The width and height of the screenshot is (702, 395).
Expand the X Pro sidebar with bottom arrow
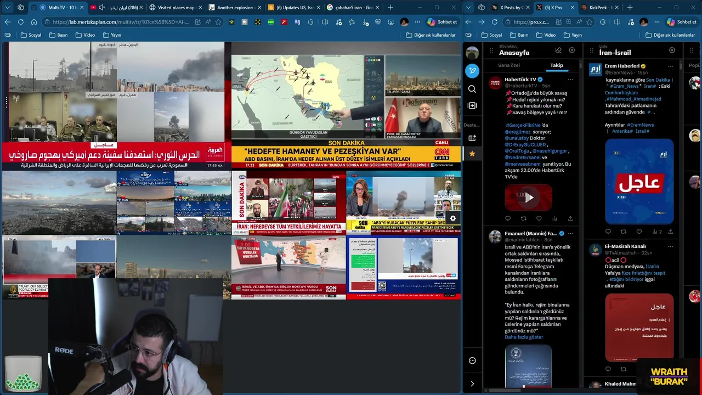472,383
